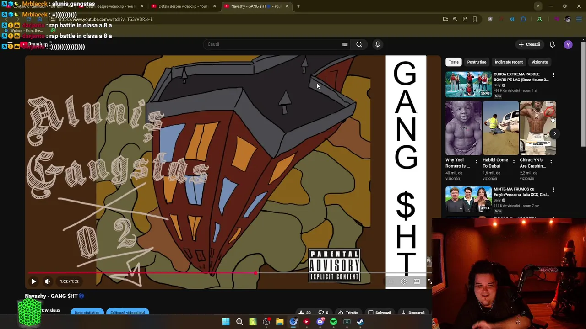
Task: Start voice search with the microphone
Action: pyautogui.click(x=378, y=44)
